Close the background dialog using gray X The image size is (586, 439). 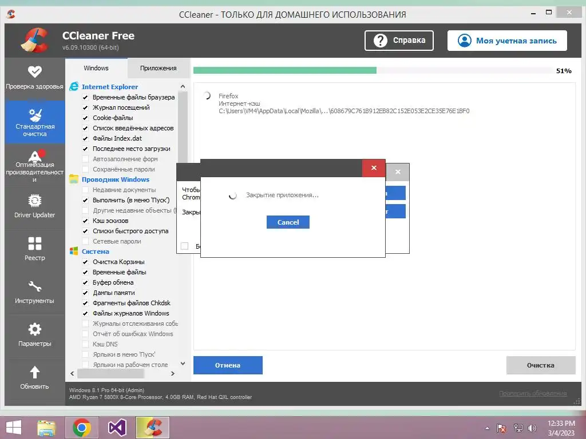pyautogui.click(x=398, y=172)
